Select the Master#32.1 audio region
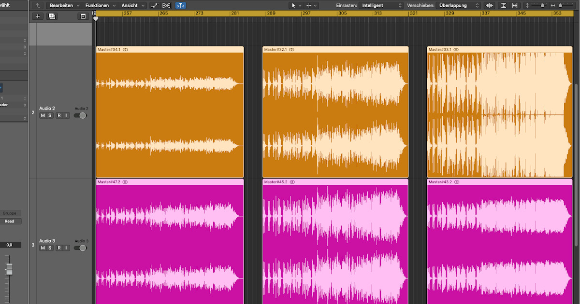Viewport: 580px width, 304px height. click(x=335, y=112)
